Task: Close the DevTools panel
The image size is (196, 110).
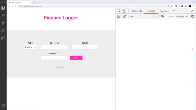Action: click(192, 11)
